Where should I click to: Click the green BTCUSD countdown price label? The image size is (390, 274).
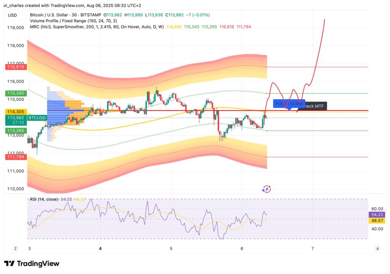pos(16,120)
